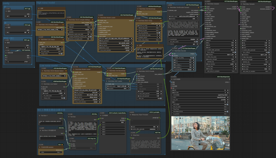Toggle use_non_blocking in WanVideo Block Swap
The height and width of the screenshot is (158, 276).
[x=149, y=33]
